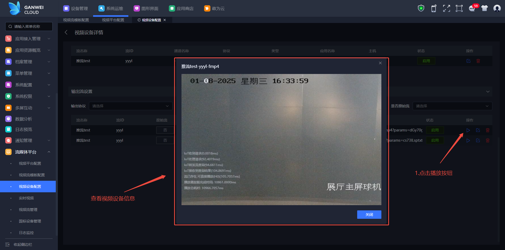This screenshot has width=505, height=250.
Task: Close the 推流test-yyyl-fmp4 dialog with X
Action: click(x=380, y=63)
